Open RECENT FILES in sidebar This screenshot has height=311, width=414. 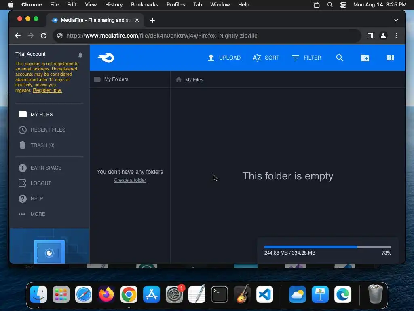(x=42, y=130)
